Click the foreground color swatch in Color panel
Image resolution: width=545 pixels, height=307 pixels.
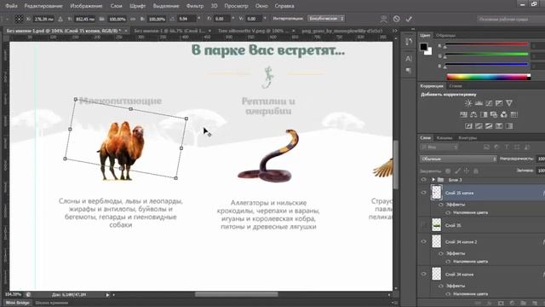coord(423,47)
